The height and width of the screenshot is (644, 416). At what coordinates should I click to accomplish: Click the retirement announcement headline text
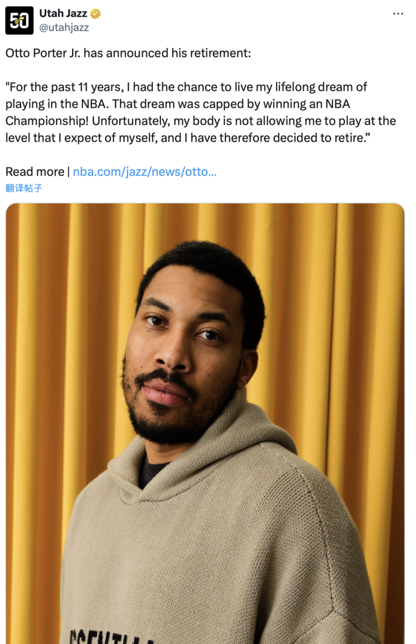pyautogui.click(x=128, y=53)
